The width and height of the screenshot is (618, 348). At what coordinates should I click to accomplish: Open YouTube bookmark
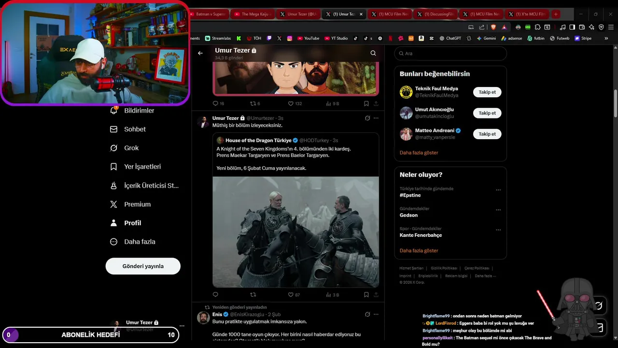click(308, 38)
